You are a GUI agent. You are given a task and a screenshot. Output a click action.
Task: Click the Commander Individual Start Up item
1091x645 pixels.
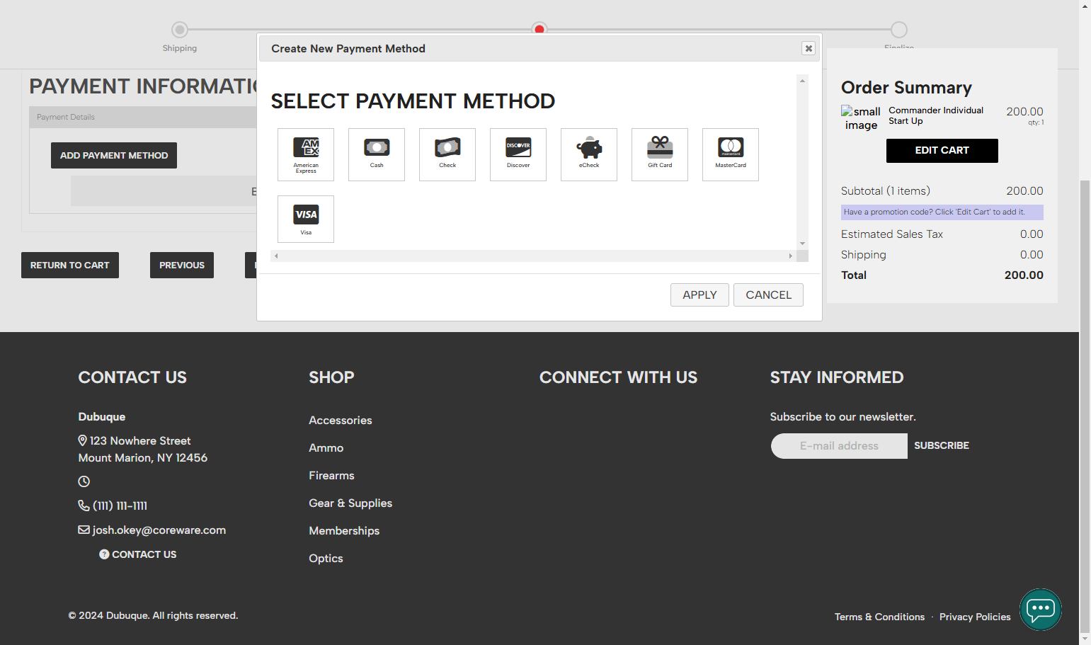tap(936, 115)
